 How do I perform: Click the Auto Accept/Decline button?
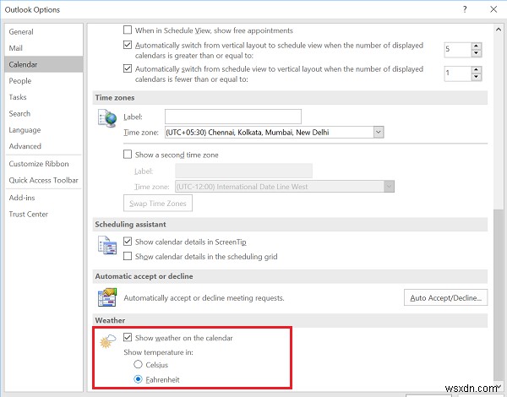pos(445,297)
